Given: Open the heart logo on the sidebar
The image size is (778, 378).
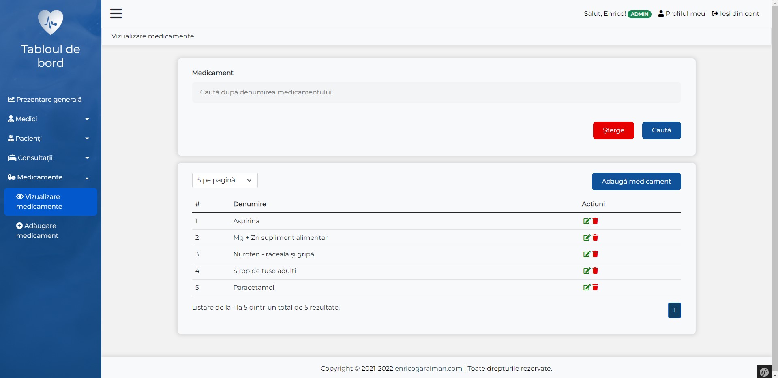Looking at the screenshot, I should click(x=50, y=22).
